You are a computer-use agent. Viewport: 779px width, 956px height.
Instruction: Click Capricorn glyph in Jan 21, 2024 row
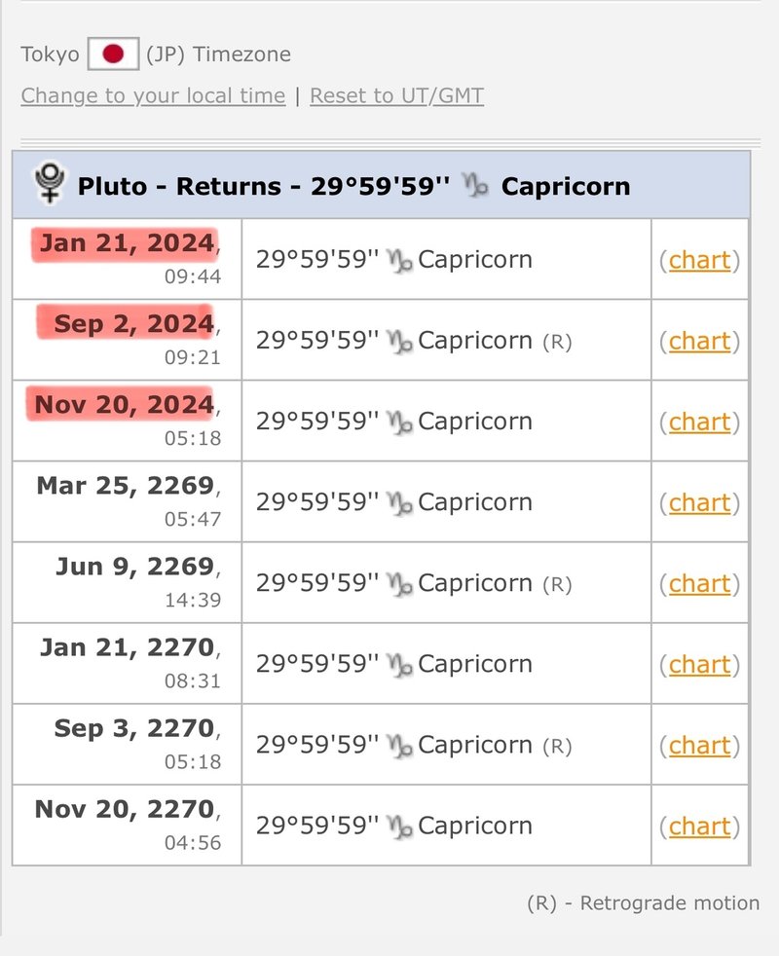tap(400, 261)
